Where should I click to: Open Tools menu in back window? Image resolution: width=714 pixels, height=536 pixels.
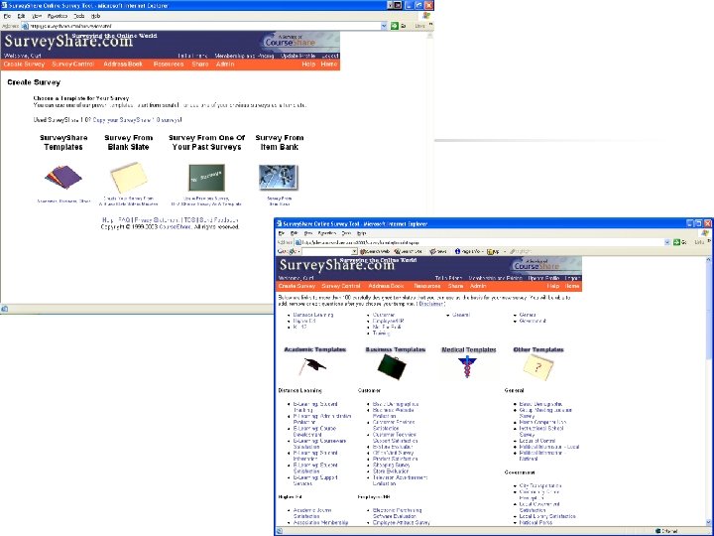pos(78,16)
